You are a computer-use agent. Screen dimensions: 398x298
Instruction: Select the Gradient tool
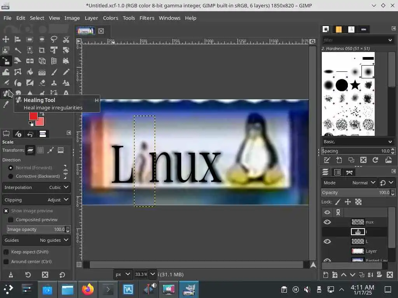coord(42,72)
